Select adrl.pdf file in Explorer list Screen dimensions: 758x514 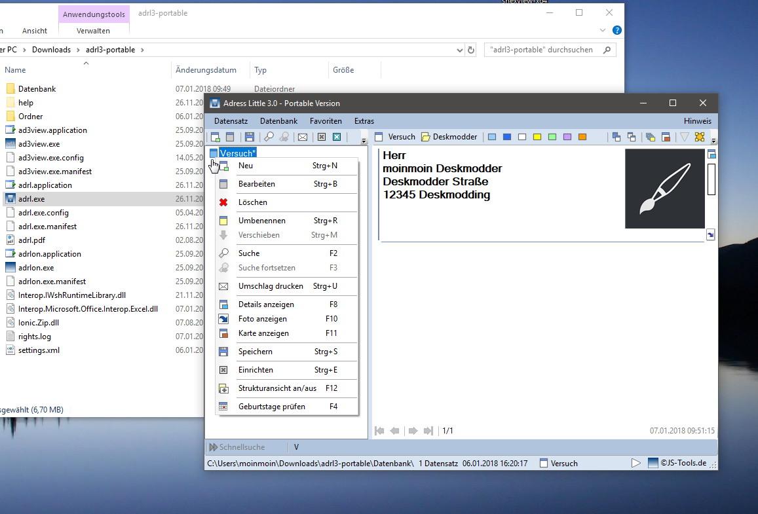[x=31, y=240]
